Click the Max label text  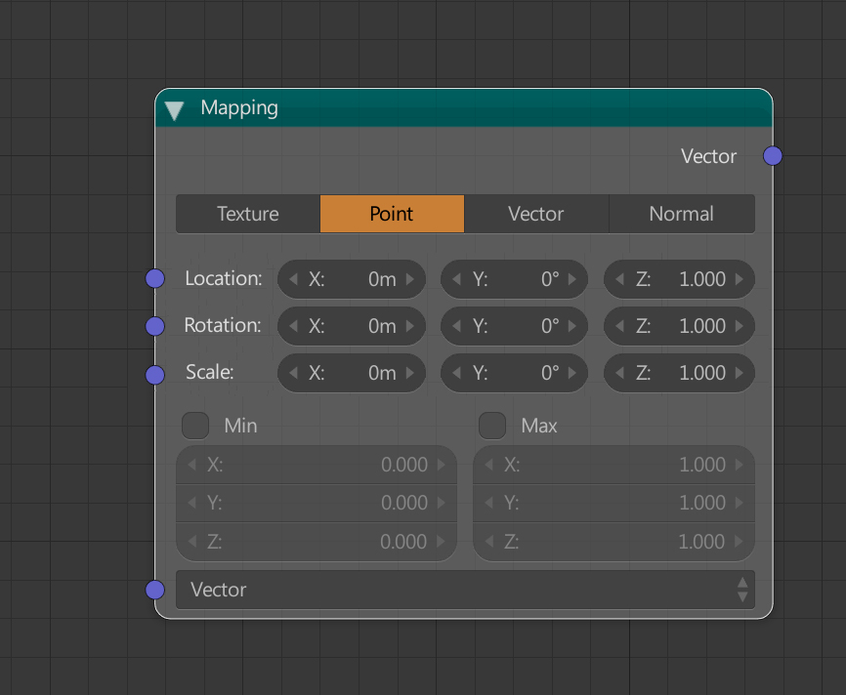tap(539, 426)
